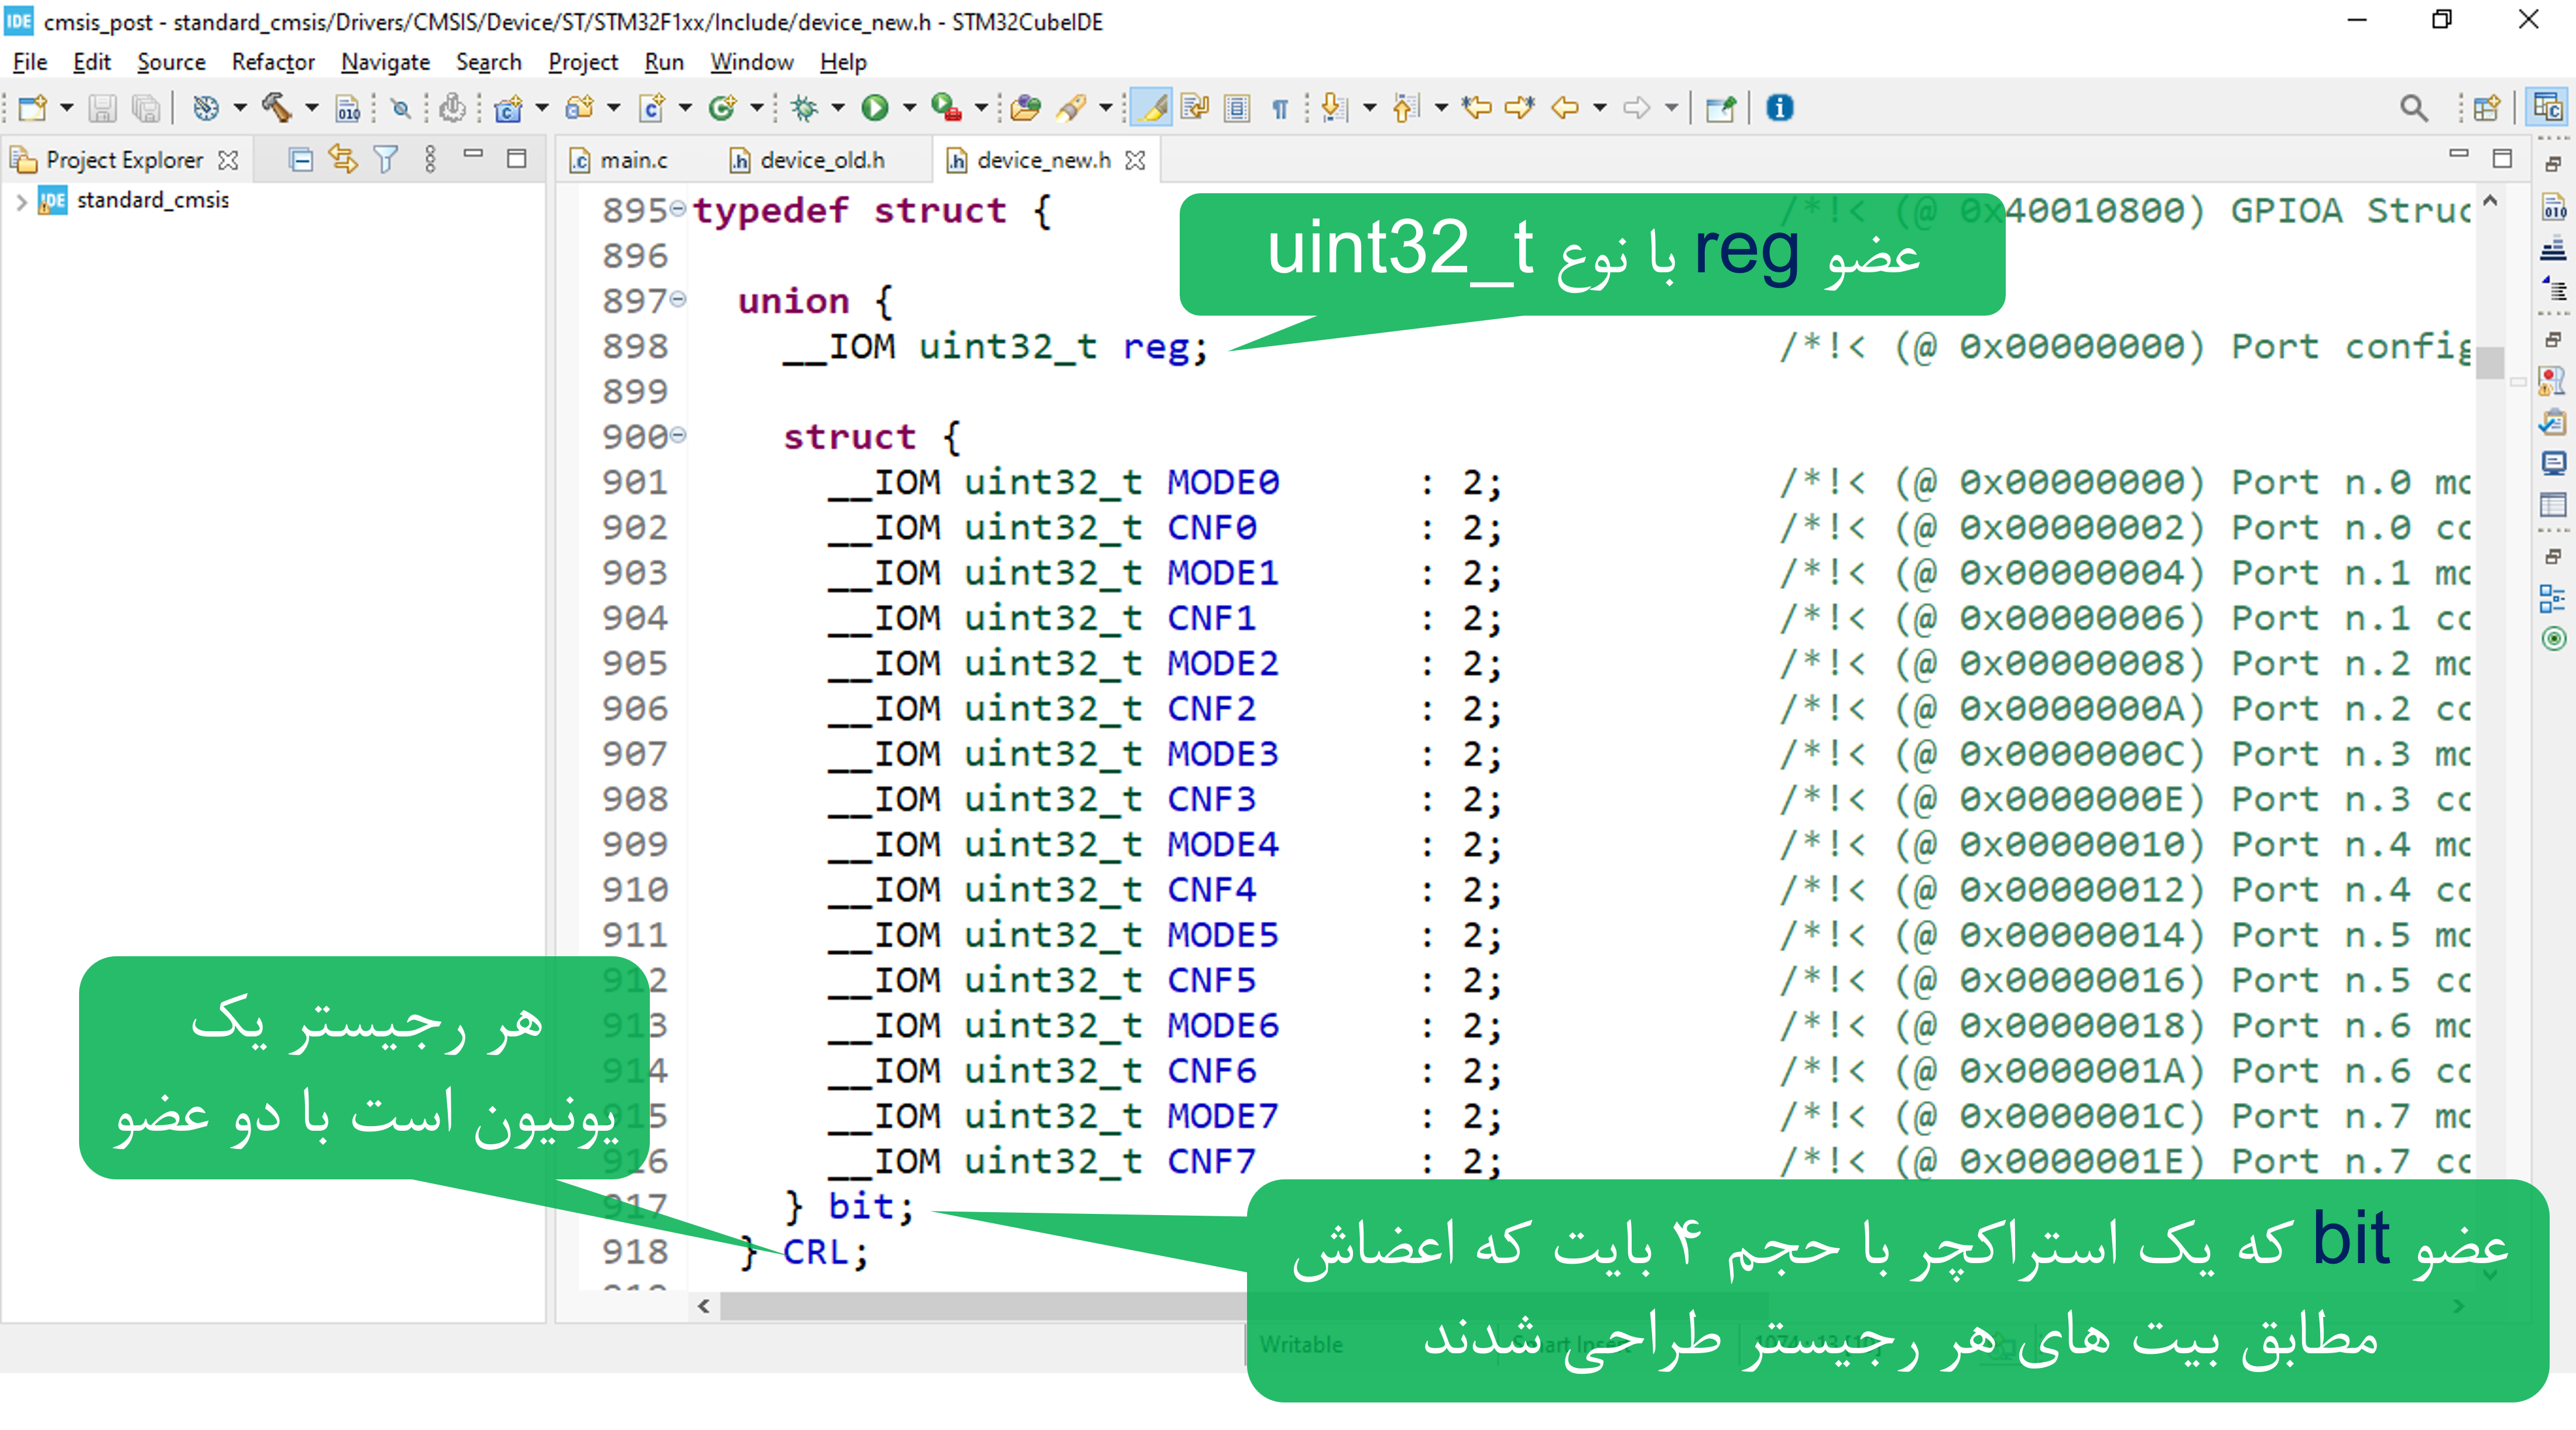Click the New file wizard icon
This screenshot has height=1430, width=2576.
click(32, 108)
